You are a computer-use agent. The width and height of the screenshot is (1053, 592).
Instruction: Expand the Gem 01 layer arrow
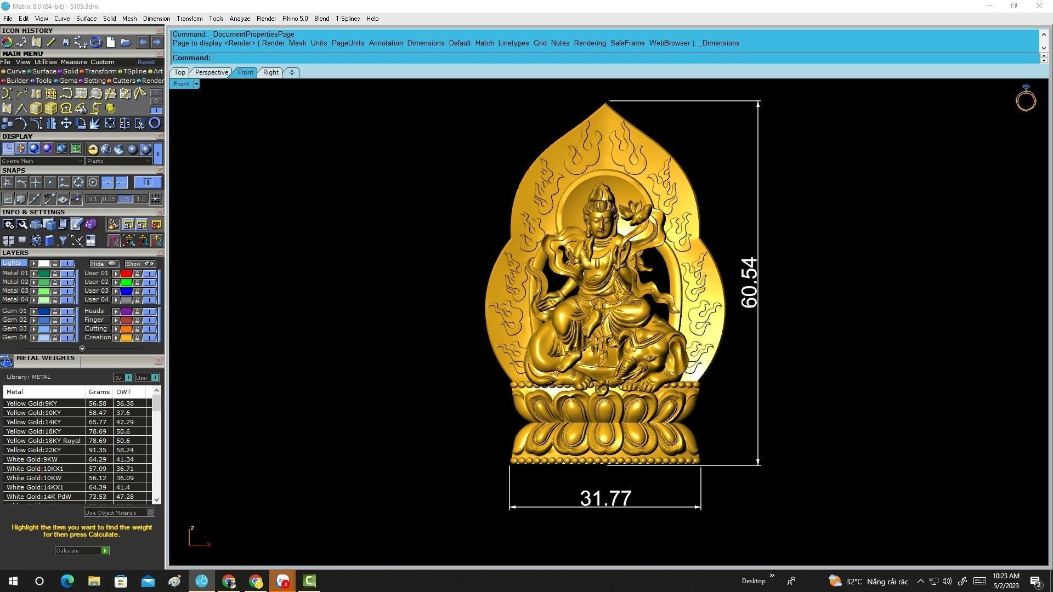point(33,311)
